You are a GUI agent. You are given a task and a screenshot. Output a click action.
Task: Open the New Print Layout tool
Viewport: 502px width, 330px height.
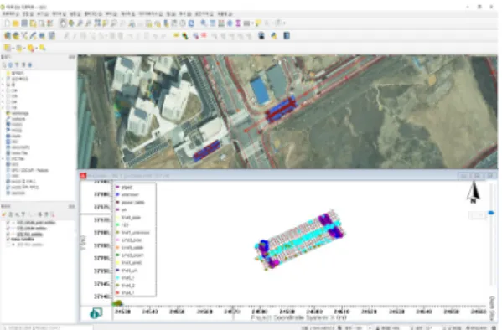pos(33,23)
